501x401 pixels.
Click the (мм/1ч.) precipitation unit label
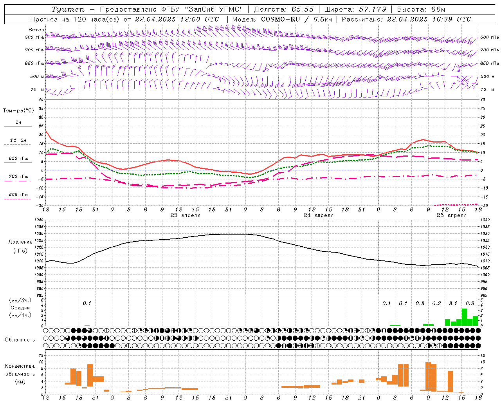[x=20, y=315]
